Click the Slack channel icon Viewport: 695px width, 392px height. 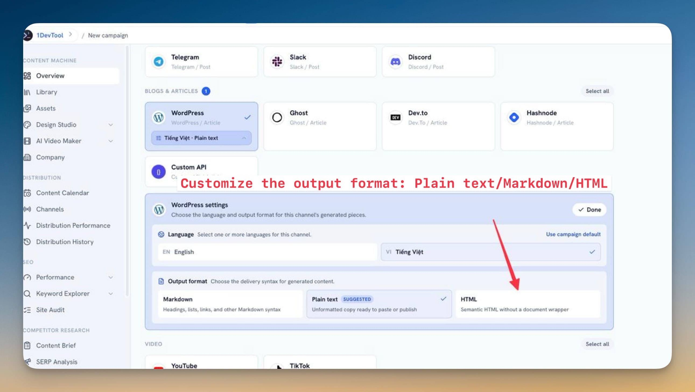(x=277, y=62)
